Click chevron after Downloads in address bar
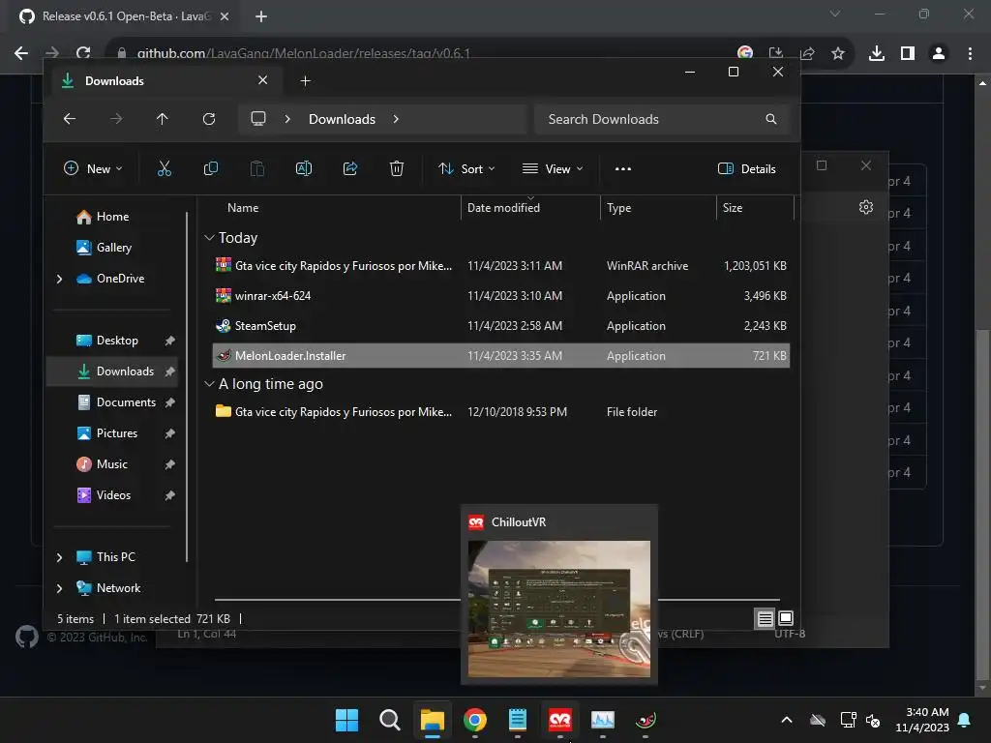The height and width of the screenshot is (743, 991). tap(396, 119)
